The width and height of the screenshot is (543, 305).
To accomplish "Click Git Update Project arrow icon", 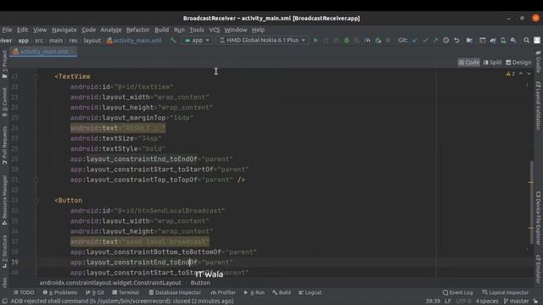I will click(415, 41).
